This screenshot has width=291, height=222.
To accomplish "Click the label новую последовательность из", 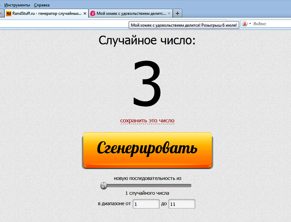I will pyautogui.click(x=147, y=179).
